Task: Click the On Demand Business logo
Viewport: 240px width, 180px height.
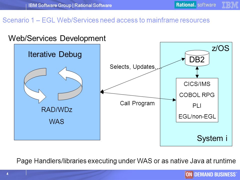Action: [x=211, y=174]
